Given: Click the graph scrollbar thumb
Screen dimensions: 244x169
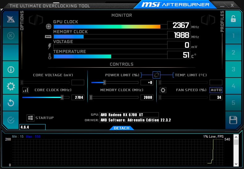Looking at the screenshot, I should [236, 142].
